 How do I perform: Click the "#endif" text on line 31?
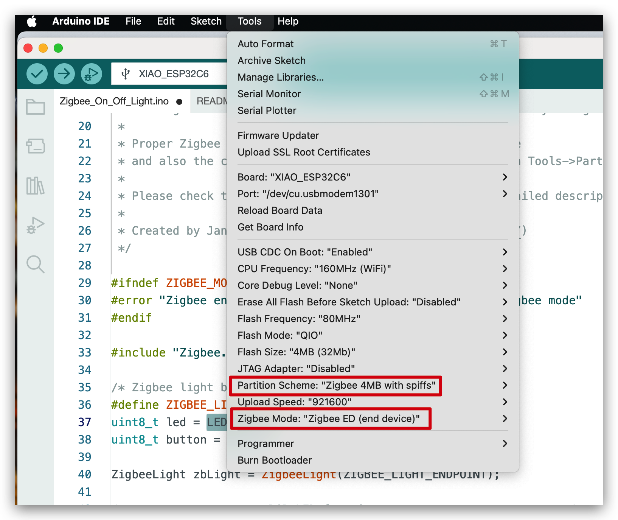[x=132, y=318]
